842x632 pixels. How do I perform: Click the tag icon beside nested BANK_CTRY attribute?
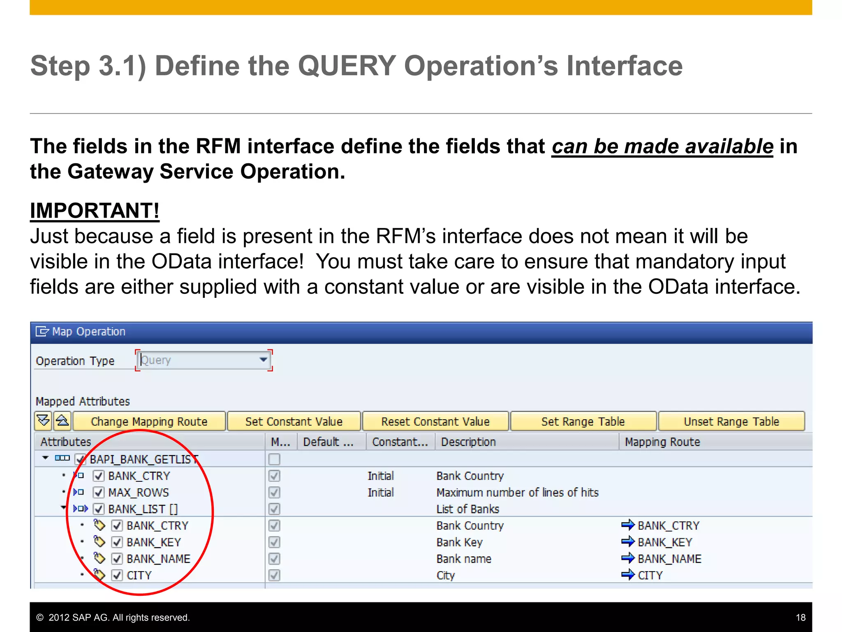99,525
